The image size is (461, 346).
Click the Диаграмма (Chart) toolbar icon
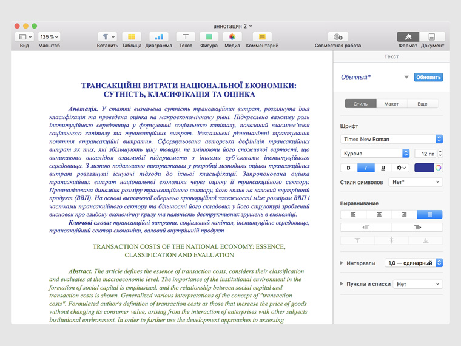(158, 37)
